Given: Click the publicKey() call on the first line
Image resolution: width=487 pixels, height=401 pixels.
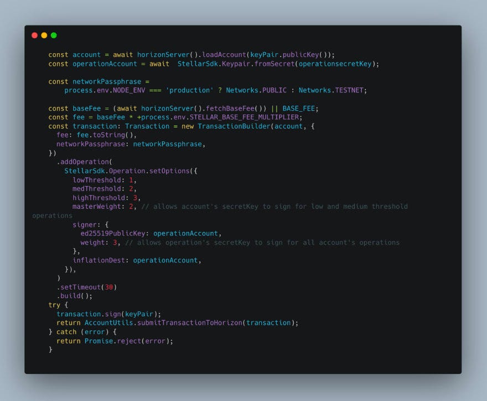Looking at the screenshot, I should [x=304, y=55].
